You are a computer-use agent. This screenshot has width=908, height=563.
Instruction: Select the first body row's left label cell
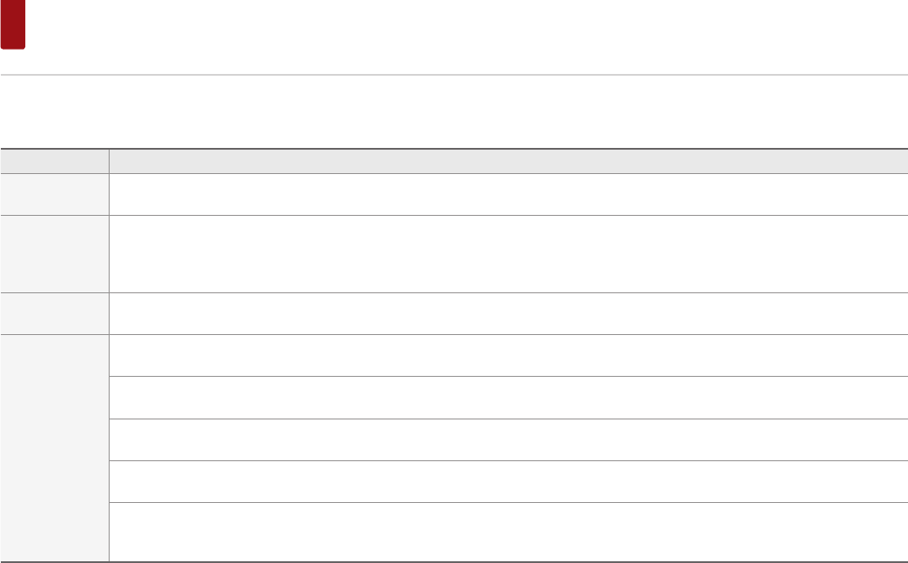click(55, 194)
